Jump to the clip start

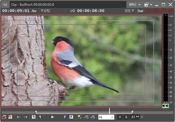(19, 117)
